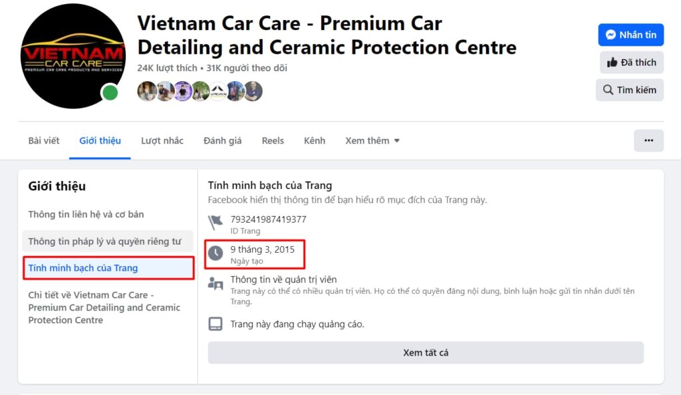This screenshot has height=395, width=681.
Task: Click a follower avatar thumbnail
Action: [x=148, y=91]
